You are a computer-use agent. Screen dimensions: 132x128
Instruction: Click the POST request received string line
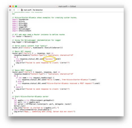coord(59,83)
